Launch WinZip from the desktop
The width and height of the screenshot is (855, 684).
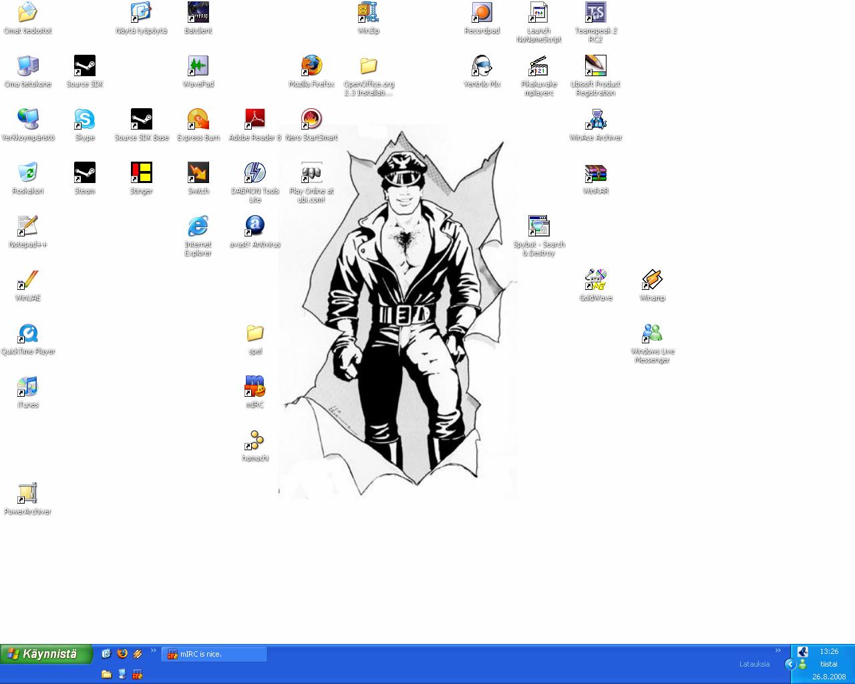(x=368, y=17)
